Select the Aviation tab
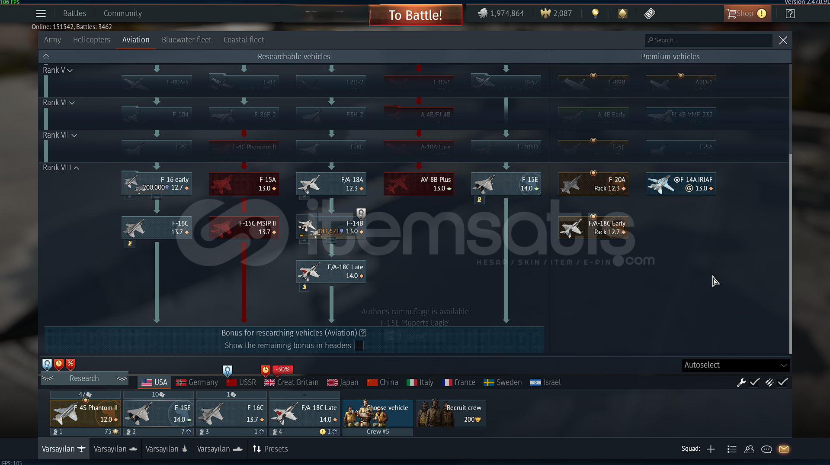 point(136,40)
